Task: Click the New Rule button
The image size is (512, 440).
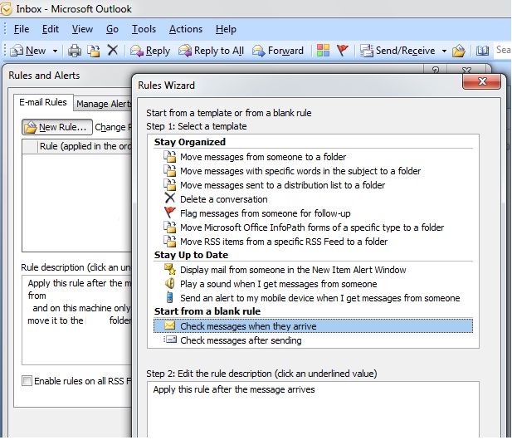Action: click(x=56, y=127)
